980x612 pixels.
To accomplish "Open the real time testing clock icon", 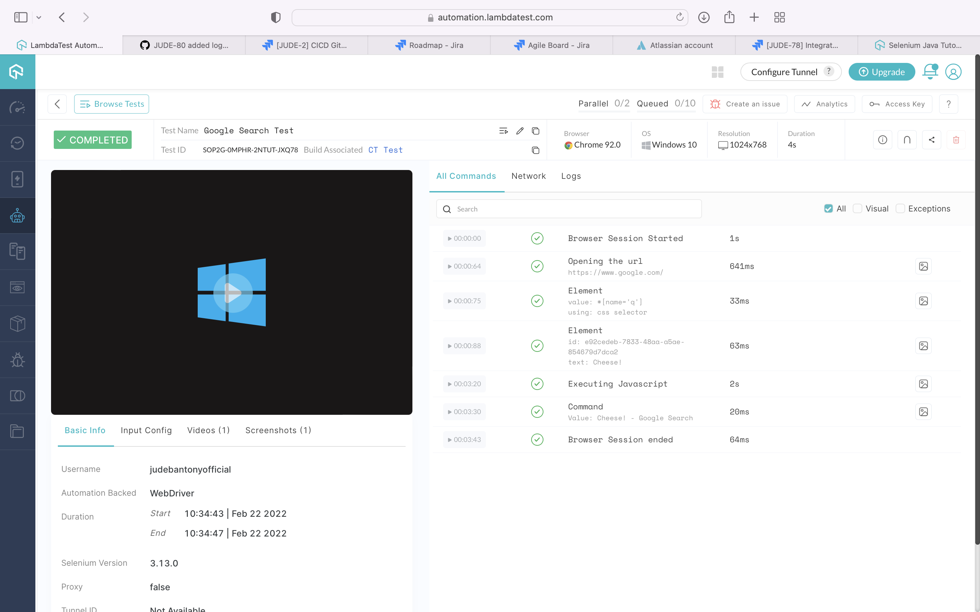I will (x=17, y=143).
